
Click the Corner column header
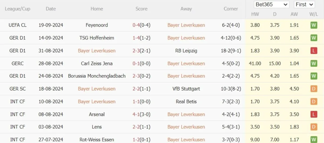pos(231,9)
